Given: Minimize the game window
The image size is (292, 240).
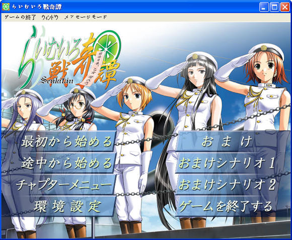Looking at the screenshot, I should click(264, 7).
